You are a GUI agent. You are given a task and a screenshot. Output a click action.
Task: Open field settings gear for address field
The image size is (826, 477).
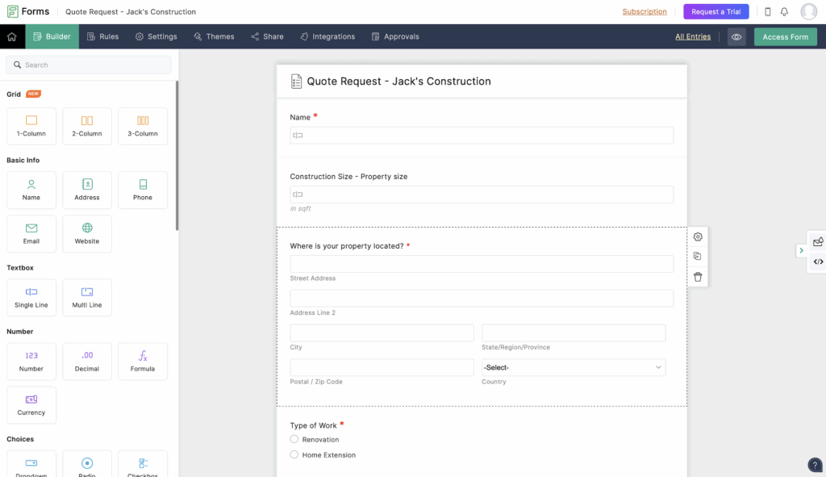pyautogui.click(x=698, y=237)
